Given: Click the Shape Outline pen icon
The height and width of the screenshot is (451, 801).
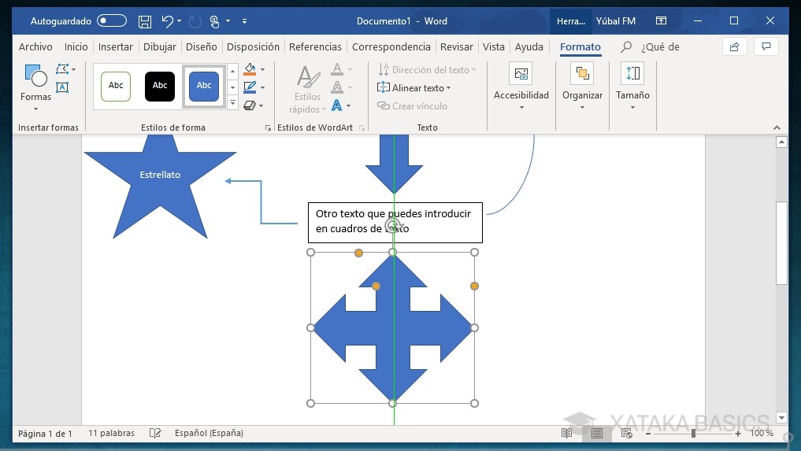Looking at the screenshot, I should tap(250, 87).
